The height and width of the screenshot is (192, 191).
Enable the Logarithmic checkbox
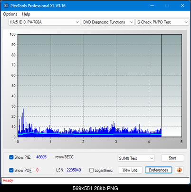click(91, 170)
